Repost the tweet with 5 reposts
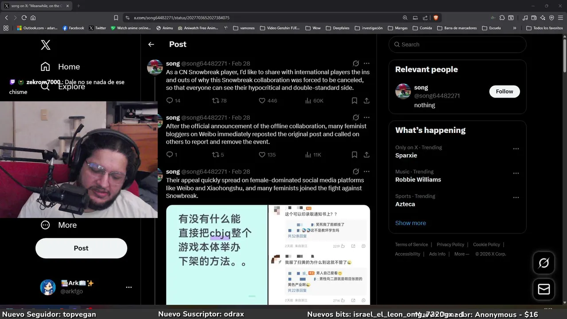Image resolution: width=567 pixels, height=319 pixels. pos(218,155)
